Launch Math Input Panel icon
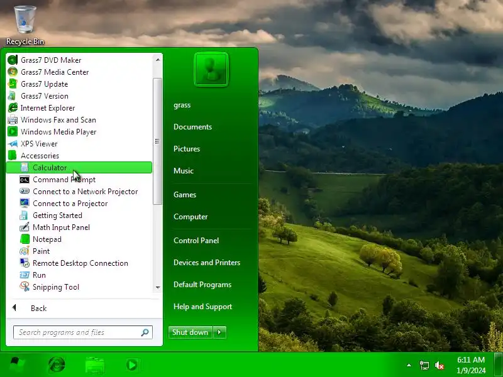 point(25,227)
